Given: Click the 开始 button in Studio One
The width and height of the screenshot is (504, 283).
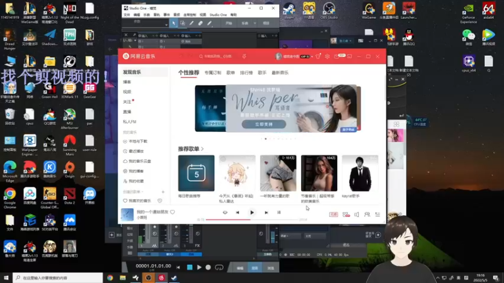Looking at the screenshot, I should [229, 23].
